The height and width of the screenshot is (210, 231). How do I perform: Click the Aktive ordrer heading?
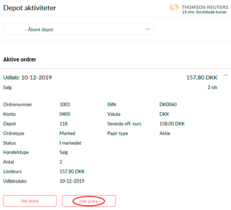[x=20, y=60]
